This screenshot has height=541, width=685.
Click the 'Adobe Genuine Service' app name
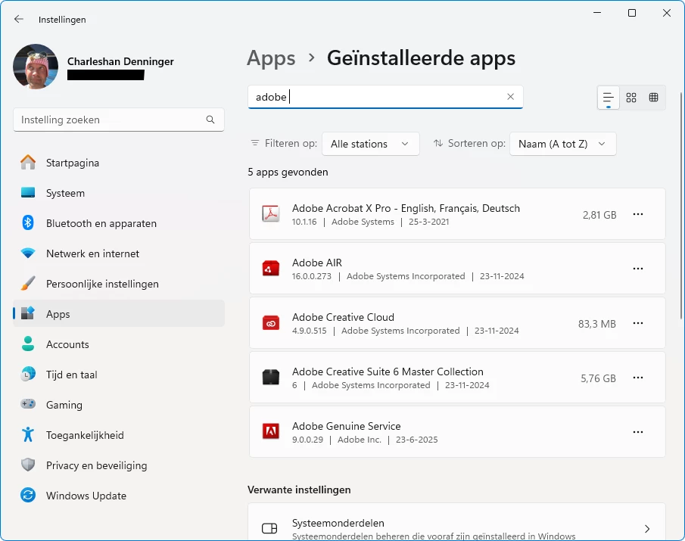346,426
